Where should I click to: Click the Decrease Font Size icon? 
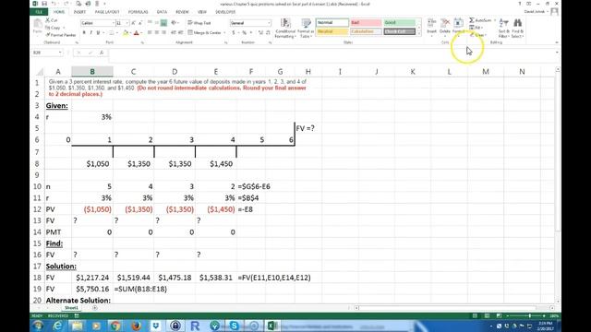[x=140, y=23]
